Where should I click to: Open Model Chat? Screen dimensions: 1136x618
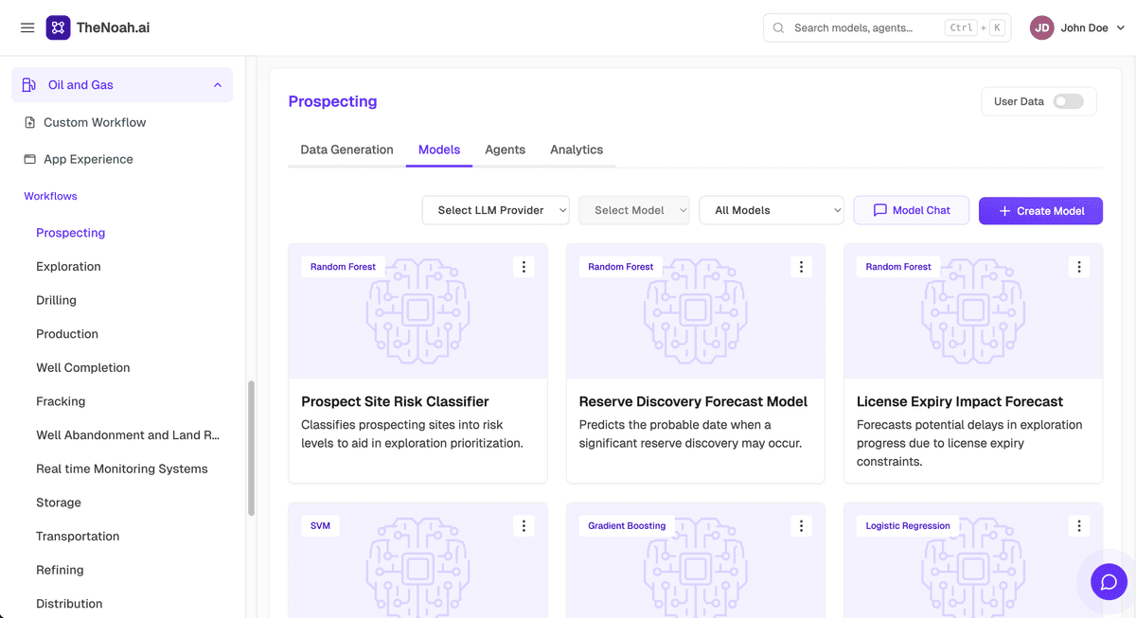point(912,210)
